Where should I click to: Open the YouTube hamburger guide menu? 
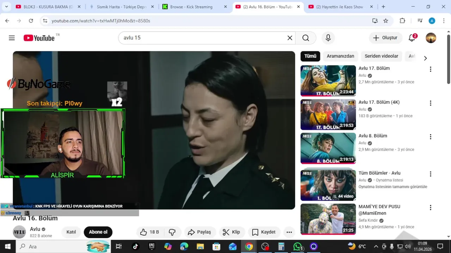12,38
